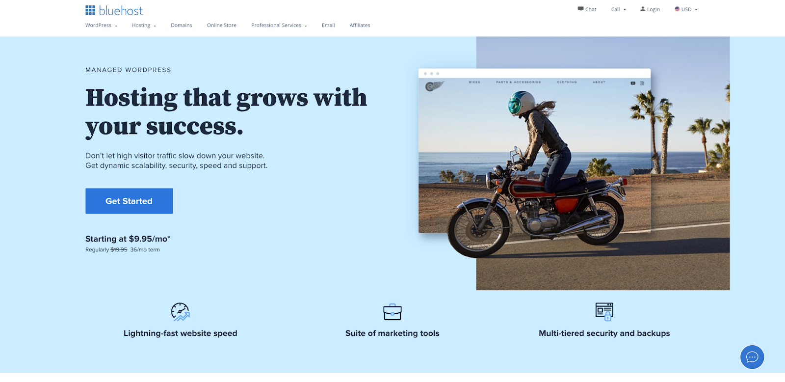Click the Login person icon

coord(643,9)
